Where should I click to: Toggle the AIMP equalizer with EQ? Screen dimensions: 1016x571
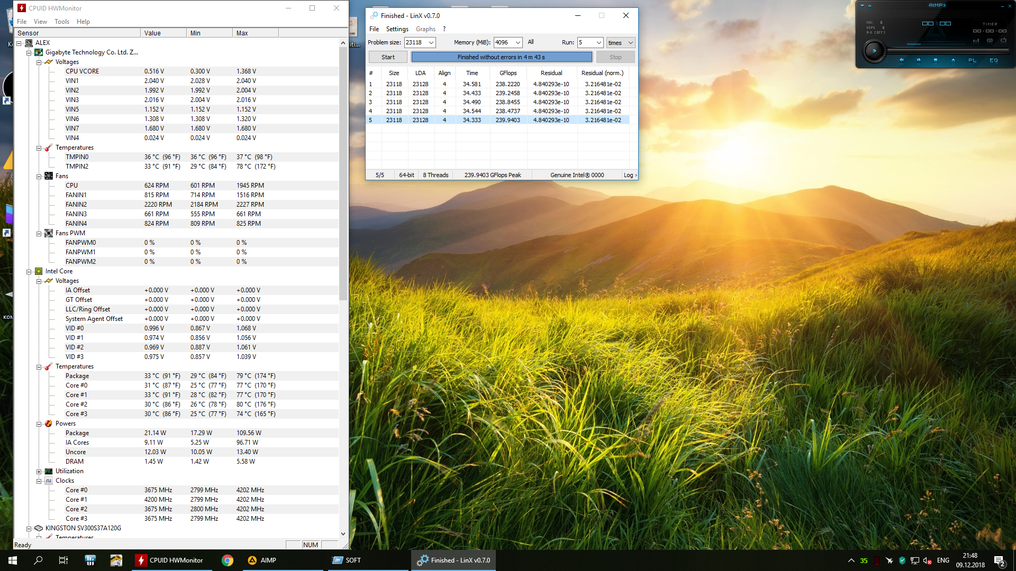click(x=994, y=60)
